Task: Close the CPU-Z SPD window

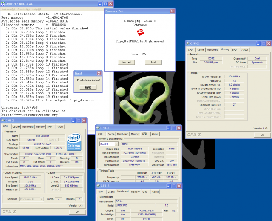Action: coord(179,128)
